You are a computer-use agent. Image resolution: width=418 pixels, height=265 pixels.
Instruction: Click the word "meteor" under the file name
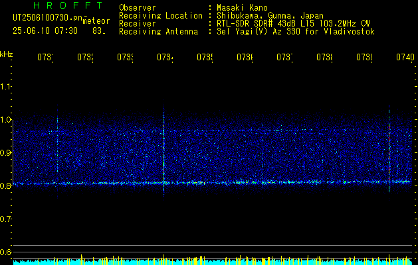[96, 21]
